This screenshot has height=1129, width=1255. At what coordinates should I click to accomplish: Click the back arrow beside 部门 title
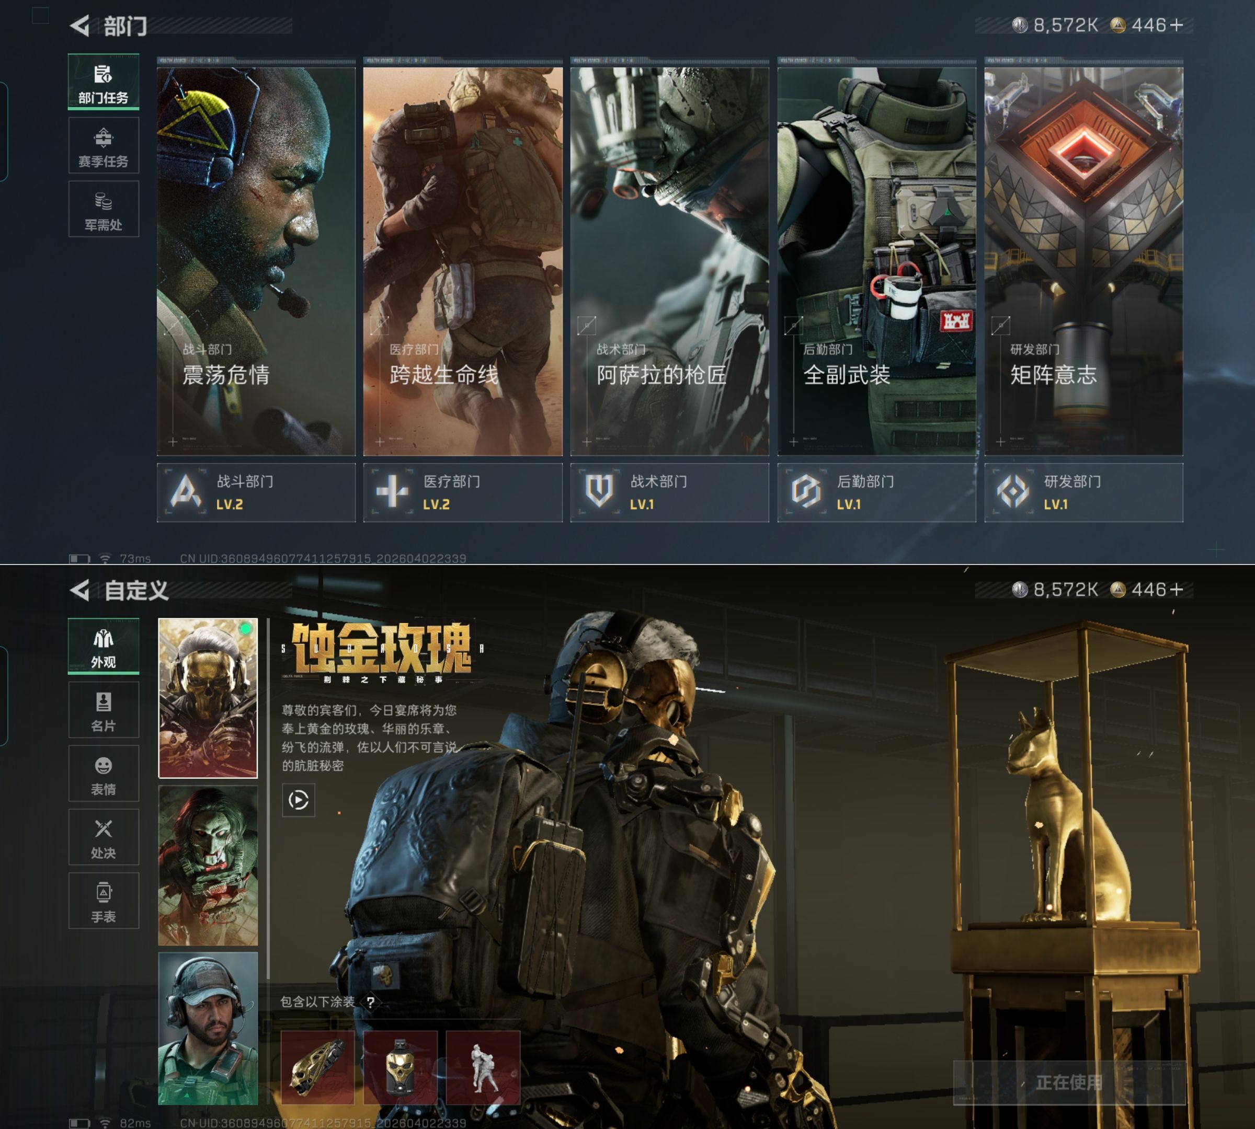point(79,26)
